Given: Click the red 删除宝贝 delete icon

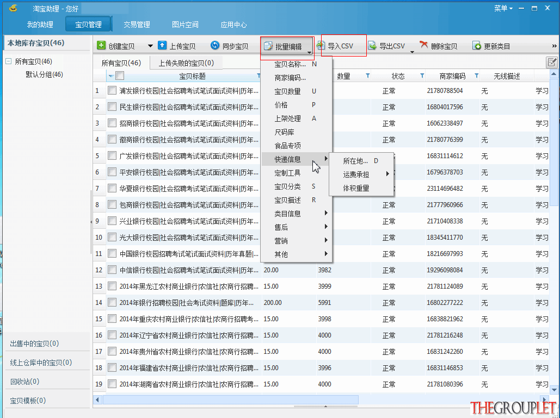Looking at the screenshot, I should (x=423, y=45).
